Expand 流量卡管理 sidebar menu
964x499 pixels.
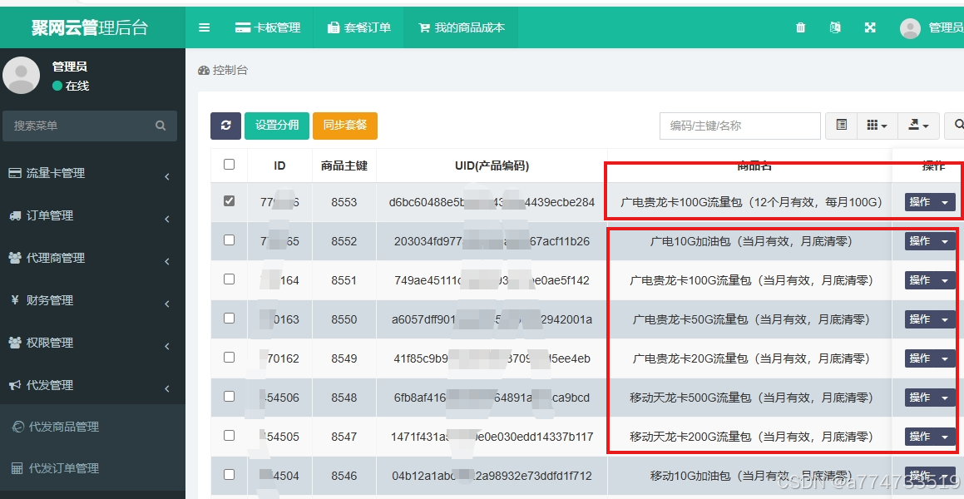click(x=92, y=173)
